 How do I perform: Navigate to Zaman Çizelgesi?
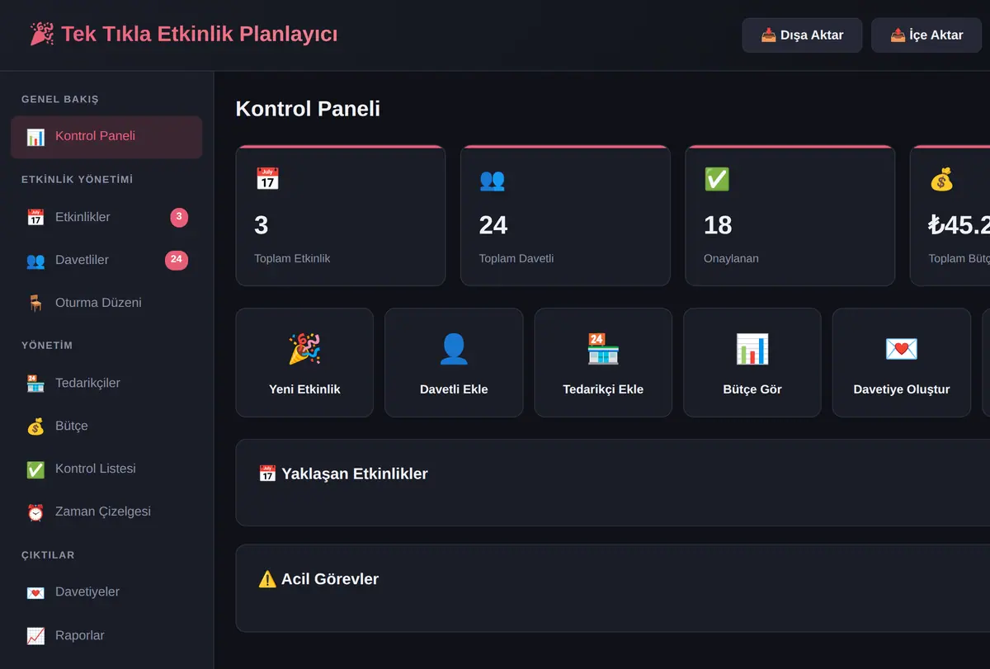106,512
